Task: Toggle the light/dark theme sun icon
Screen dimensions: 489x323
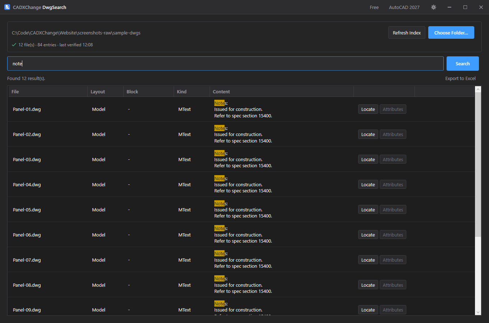Action: [x=434, y=7]
